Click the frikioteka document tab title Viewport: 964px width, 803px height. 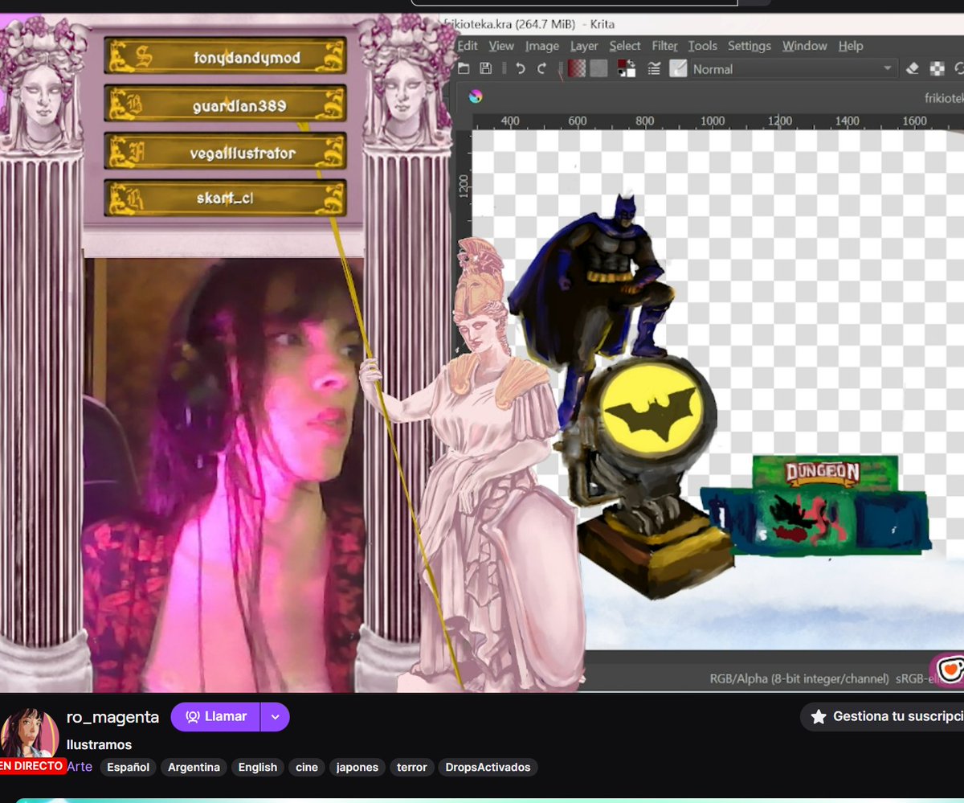tap(945, 97)
